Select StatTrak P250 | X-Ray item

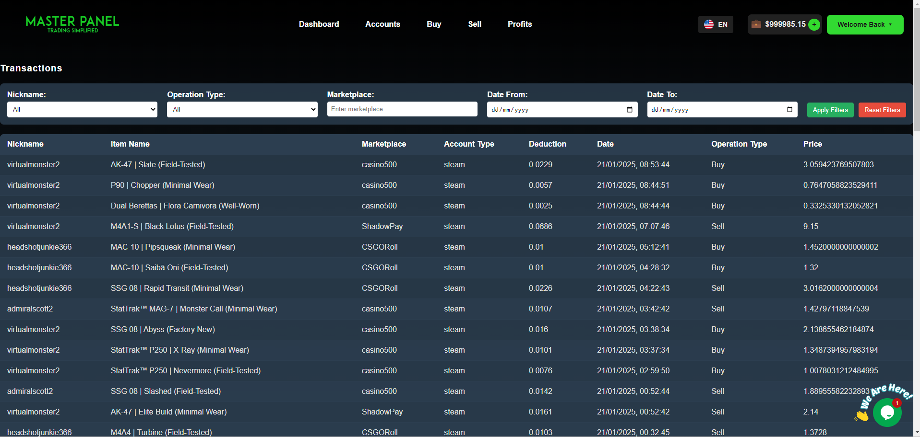pos(180,350)
